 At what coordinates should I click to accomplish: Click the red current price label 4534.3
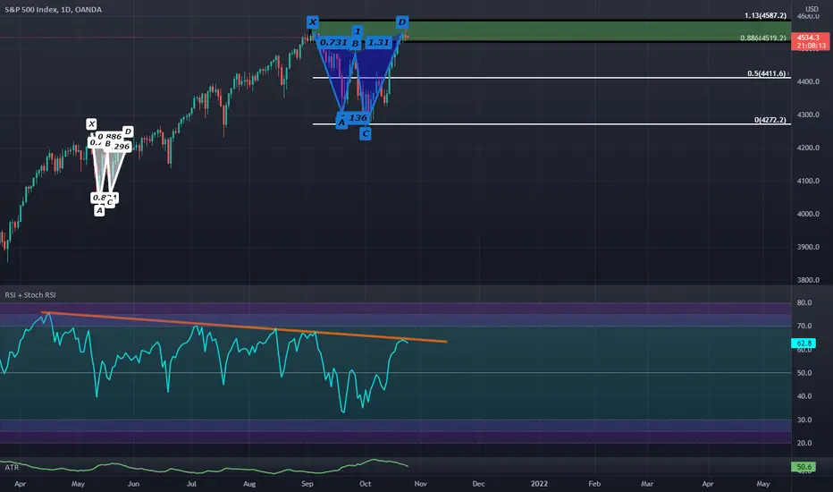[810, 41]
